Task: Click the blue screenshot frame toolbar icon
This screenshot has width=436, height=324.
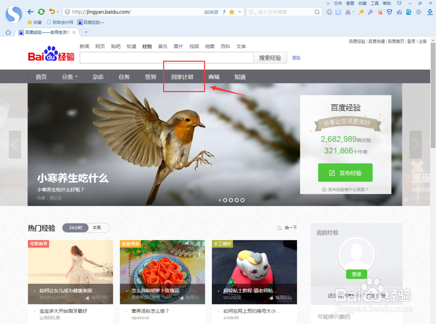Action: pos(338,12)
